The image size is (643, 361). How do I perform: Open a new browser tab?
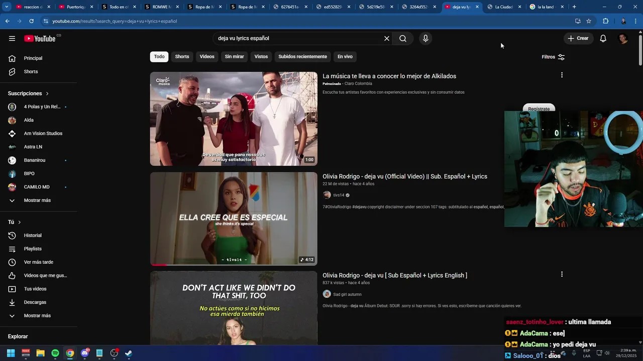tap(574, 7)
